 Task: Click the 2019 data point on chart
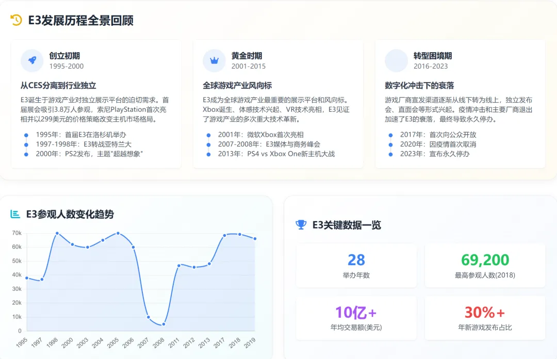255,238
